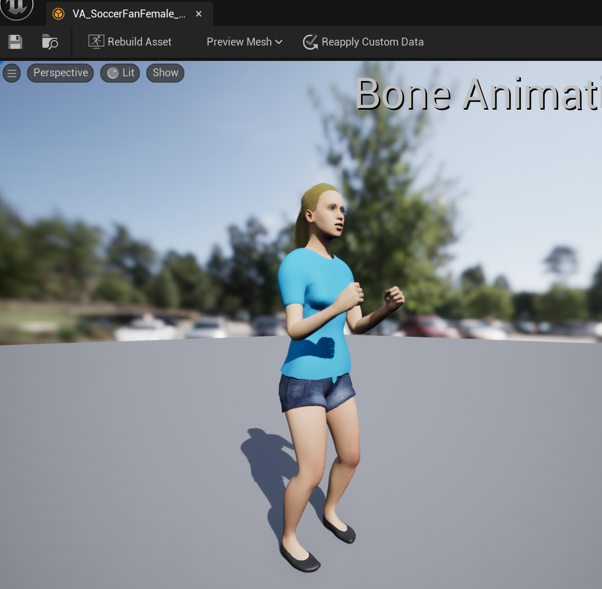Open the Preview Mesh dropdown
Viewport: 602px width, 589px height.
click(x=244, y=42)
